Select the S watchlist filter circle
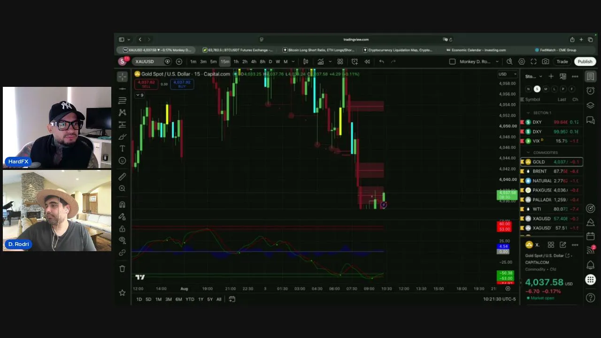 click(537, 89)
